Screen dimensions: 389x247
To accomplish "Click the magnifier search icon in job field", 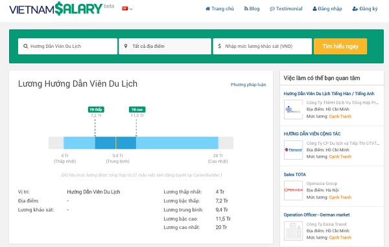I will (25, 47).
